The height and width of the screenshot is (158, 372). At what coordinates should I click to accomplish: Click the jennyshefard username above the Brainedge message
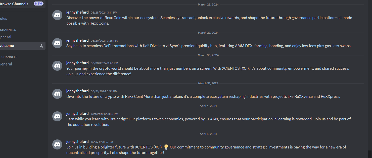pos(77,113)
